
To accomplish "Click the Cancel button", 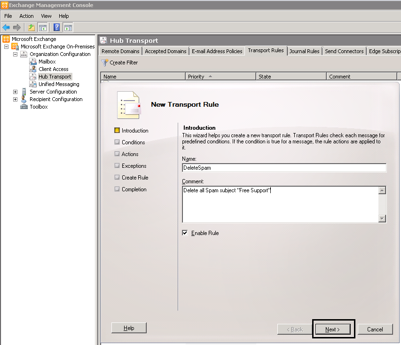I will (x=375, y=329).
